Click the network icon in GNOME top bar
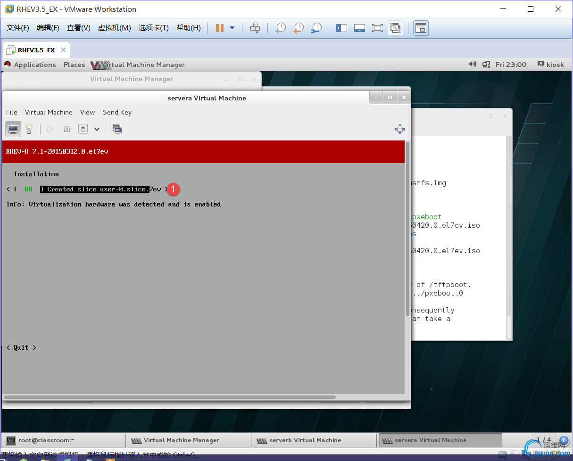Screen dimensions: 573x461 [x=486, y=64]
